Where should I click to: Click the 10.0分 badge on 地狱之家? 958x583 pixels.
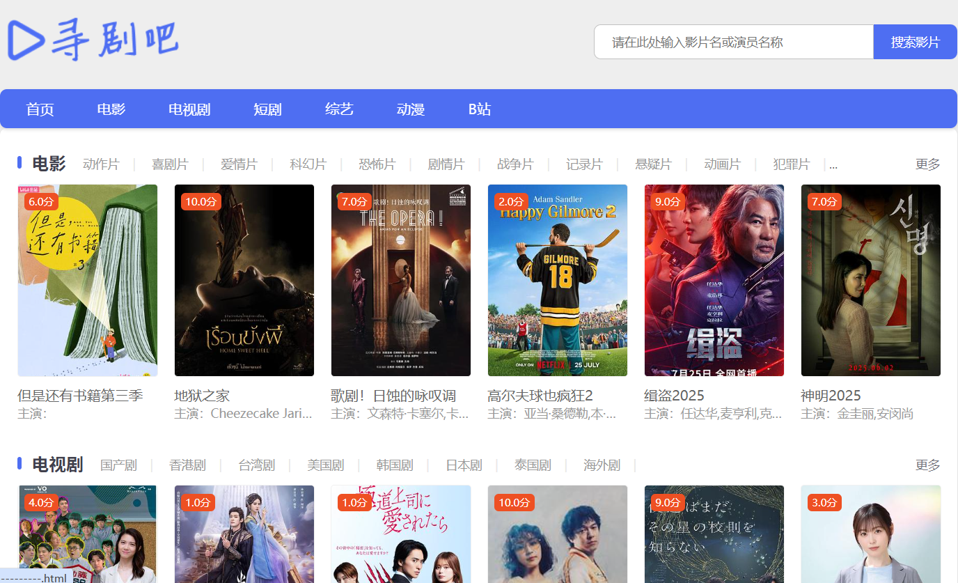coord(201,202)
